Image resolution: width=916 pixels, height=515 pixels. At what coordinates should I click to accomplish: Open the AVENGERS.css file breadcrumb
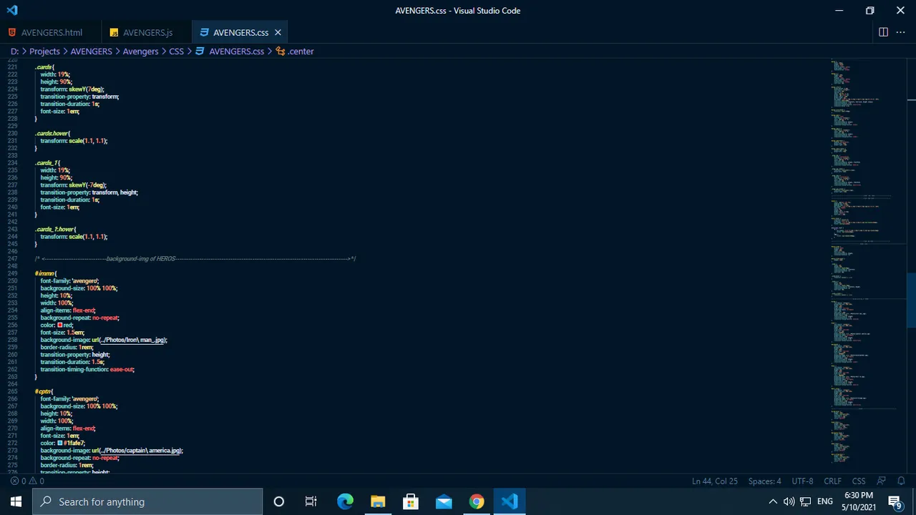[230, 51]
